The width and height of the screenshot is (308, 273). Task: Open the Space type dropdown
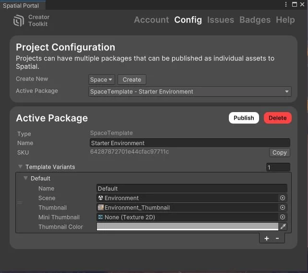[x=101, y=80]
